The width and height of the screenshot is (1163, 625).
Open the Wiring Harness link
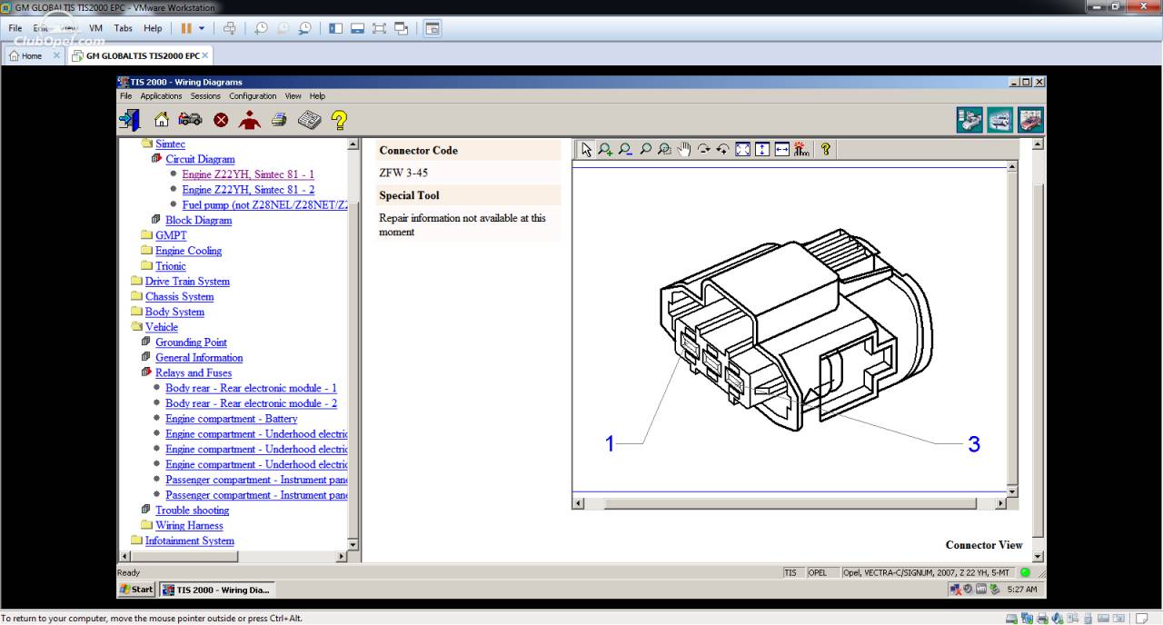(189, 525)
